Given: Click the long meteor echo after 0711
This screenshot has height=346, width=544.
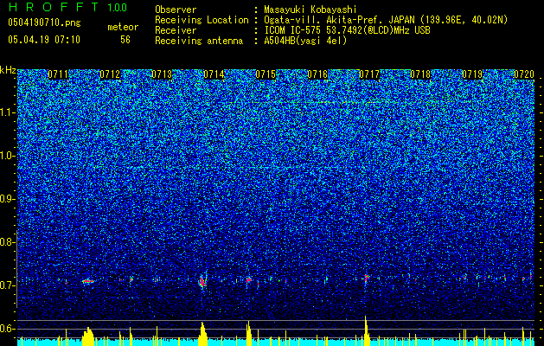Looking at the screenshot, I should (88, 281).
